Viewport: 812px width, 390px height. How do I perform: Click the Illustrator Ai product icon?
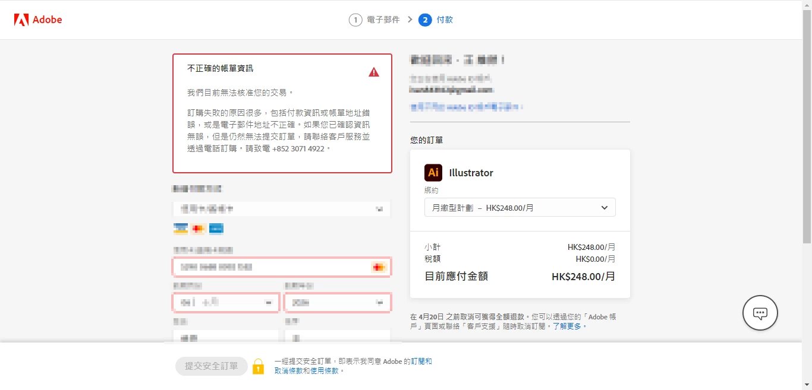point(433,173)
